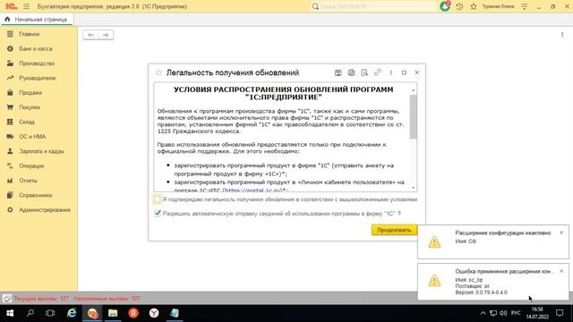Open volume control in system tray

(503, 313)
